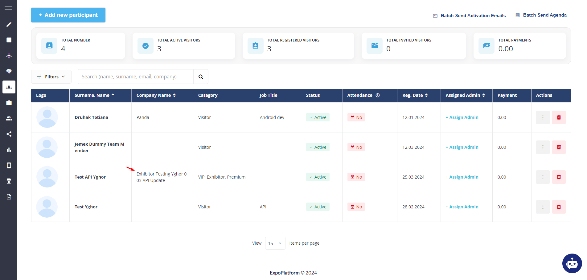Click Add new participant button

pyautogui.click(x=68, y=15)
